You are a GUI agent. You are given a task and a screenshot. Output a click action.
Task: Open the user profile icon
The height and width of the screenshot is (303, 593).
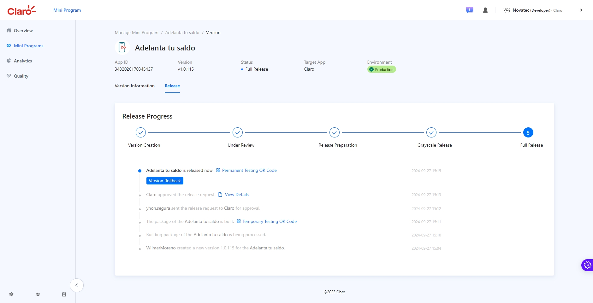[x=485, y=10]
